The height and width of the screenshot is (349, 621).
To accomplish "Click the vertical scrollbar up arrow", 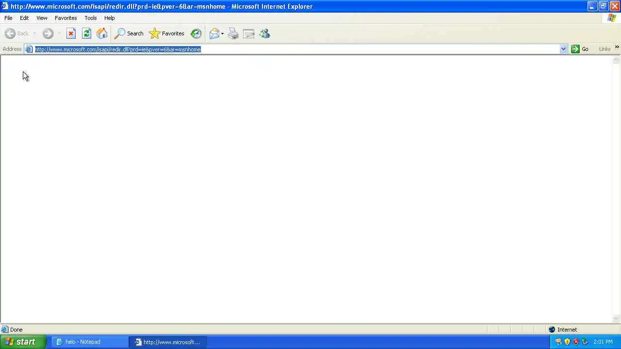I will pyautogui.click(x=616, y=60).
